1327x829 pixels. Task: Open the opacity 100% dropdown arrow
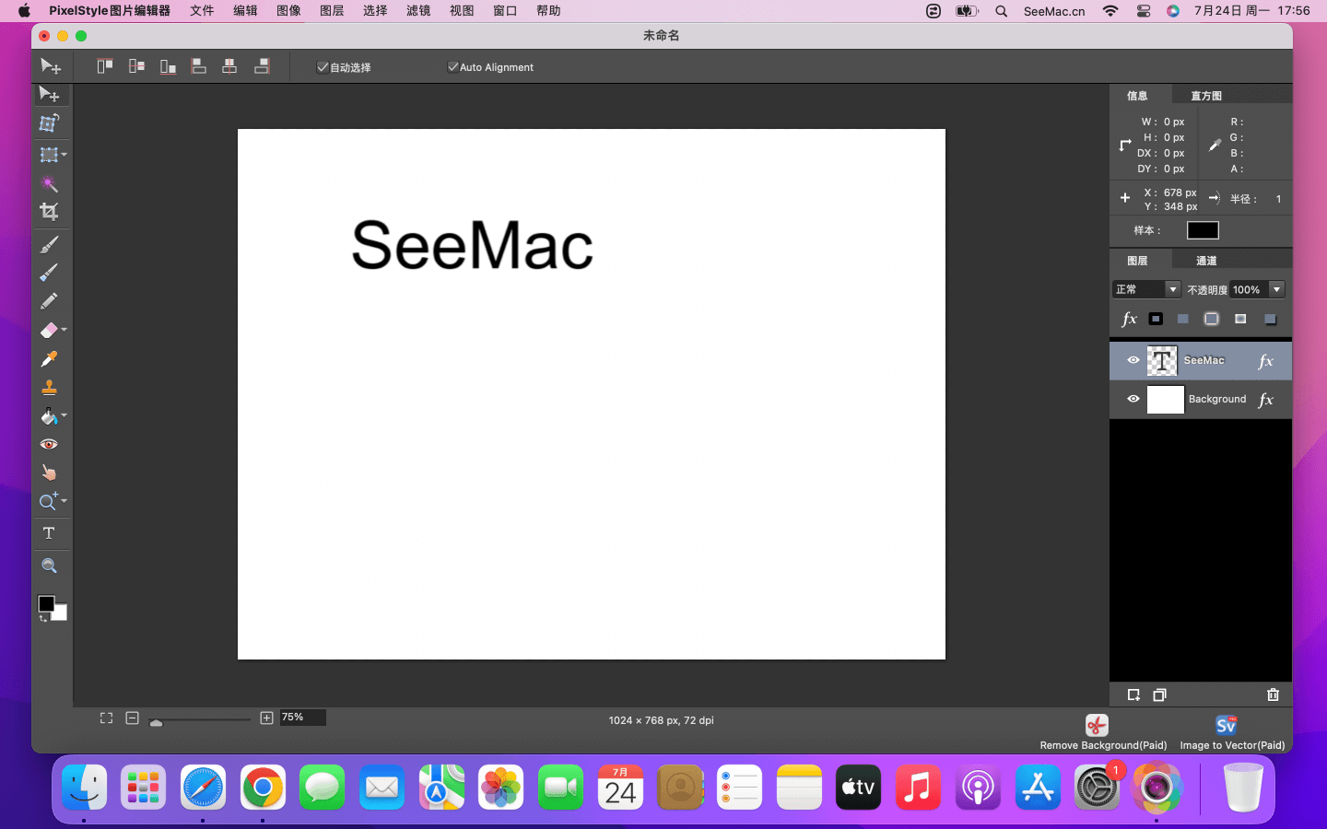[1277, 289]
